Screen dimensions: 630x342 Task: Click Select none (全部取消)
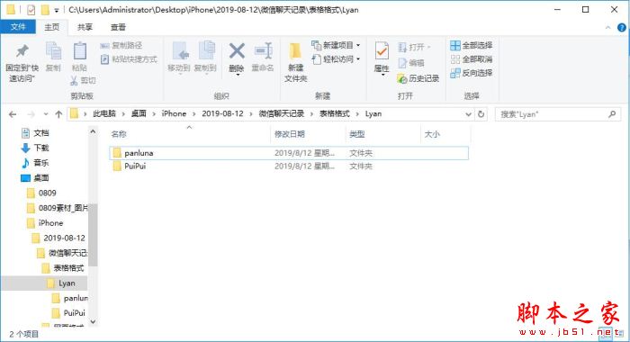pyautogui.click(x=472, y=59)
